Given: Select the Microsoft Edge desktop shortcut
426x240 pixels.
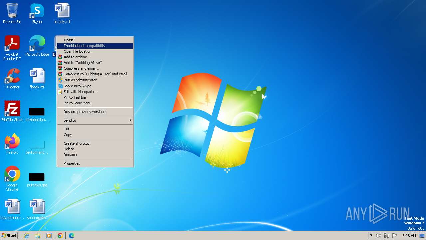Looking at the screenshot, I should (x=37, y=46).
